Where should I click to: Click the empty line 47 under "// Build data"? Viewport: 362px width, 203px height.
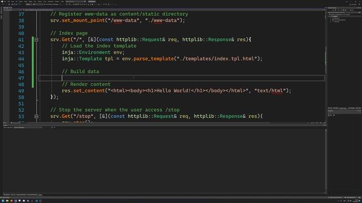point(182,78)
